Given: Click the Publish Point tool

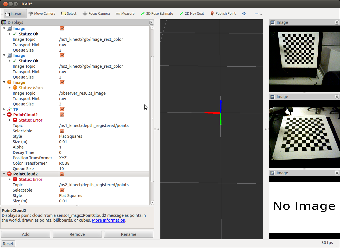Looking at the screenshot, I should [x=223, y=14].
